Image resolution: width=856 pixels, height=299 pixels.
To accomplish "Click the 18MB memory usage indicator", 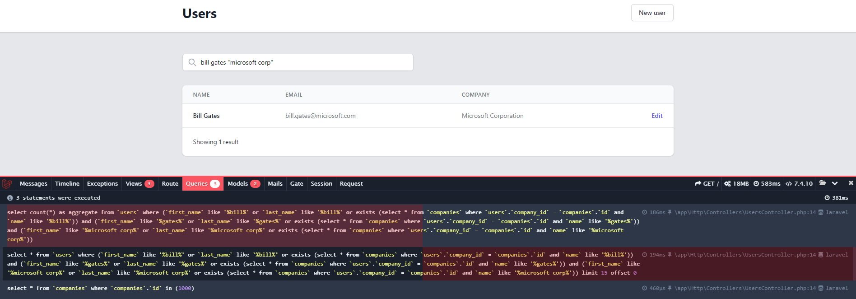I will coord(736,184).
